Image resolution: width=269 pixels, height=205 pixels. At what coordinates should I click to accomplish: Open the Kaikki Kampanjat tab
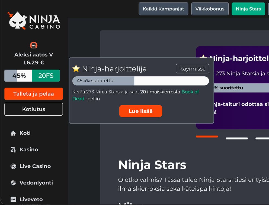pos(163,9)
